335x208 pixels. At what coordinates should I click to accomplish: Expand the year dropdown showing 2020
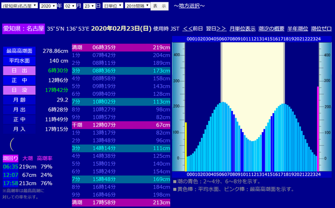[x=48, y=6]
